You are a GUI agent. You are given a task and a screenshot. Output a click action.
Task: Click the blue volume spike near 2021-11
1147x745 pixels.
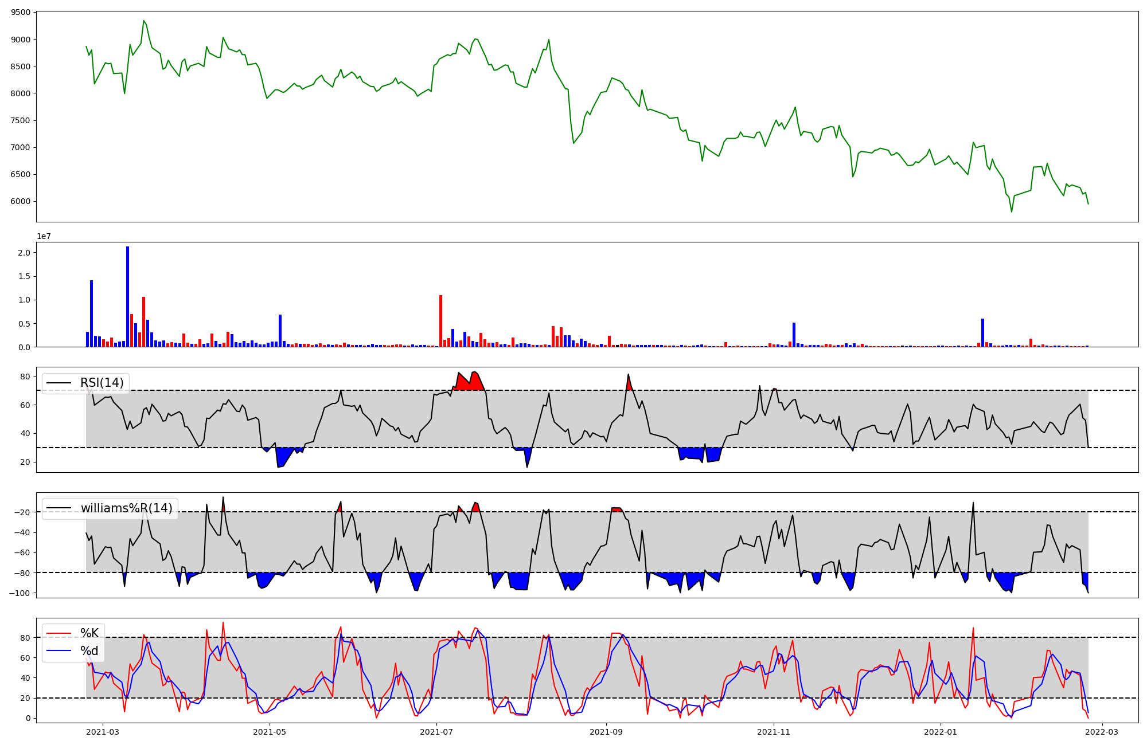pos(794,335)
